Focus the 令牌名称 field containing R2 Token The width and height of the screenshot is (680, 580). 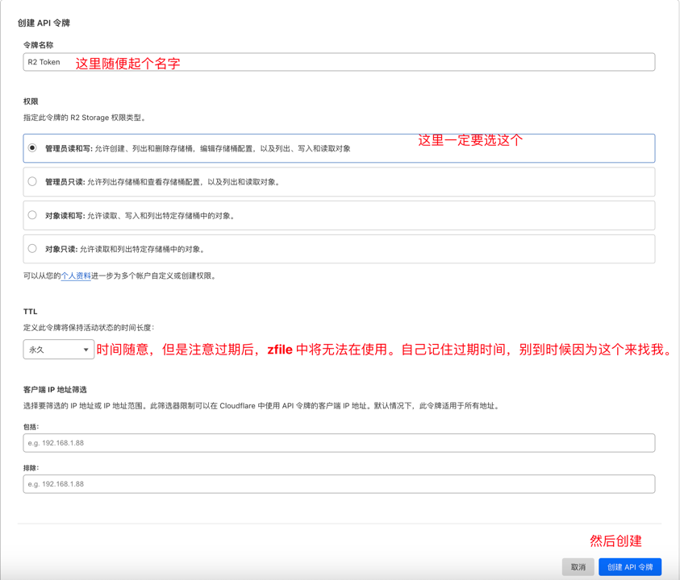339,62
